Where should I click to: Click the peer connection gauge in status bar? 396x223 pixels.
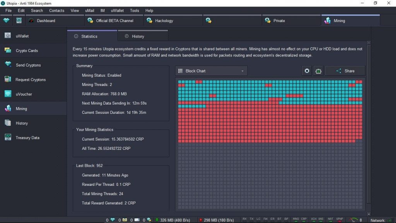(354, 220)
